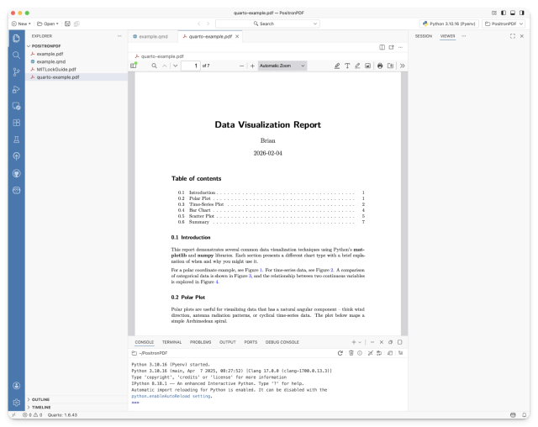Open the Search view in activity bar
This screenshot has height=427, width=538.
[16, 55]
